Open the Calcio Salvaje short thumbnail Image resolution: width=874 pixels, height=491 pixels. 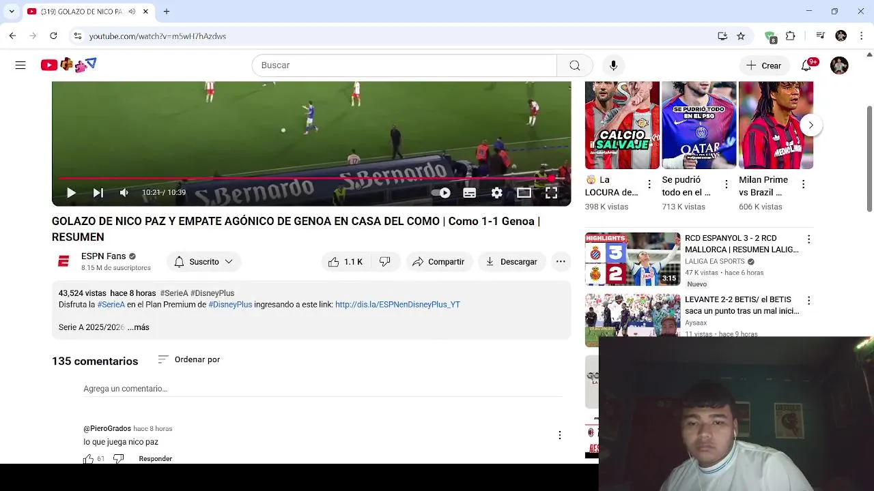(x=622, y=125)
